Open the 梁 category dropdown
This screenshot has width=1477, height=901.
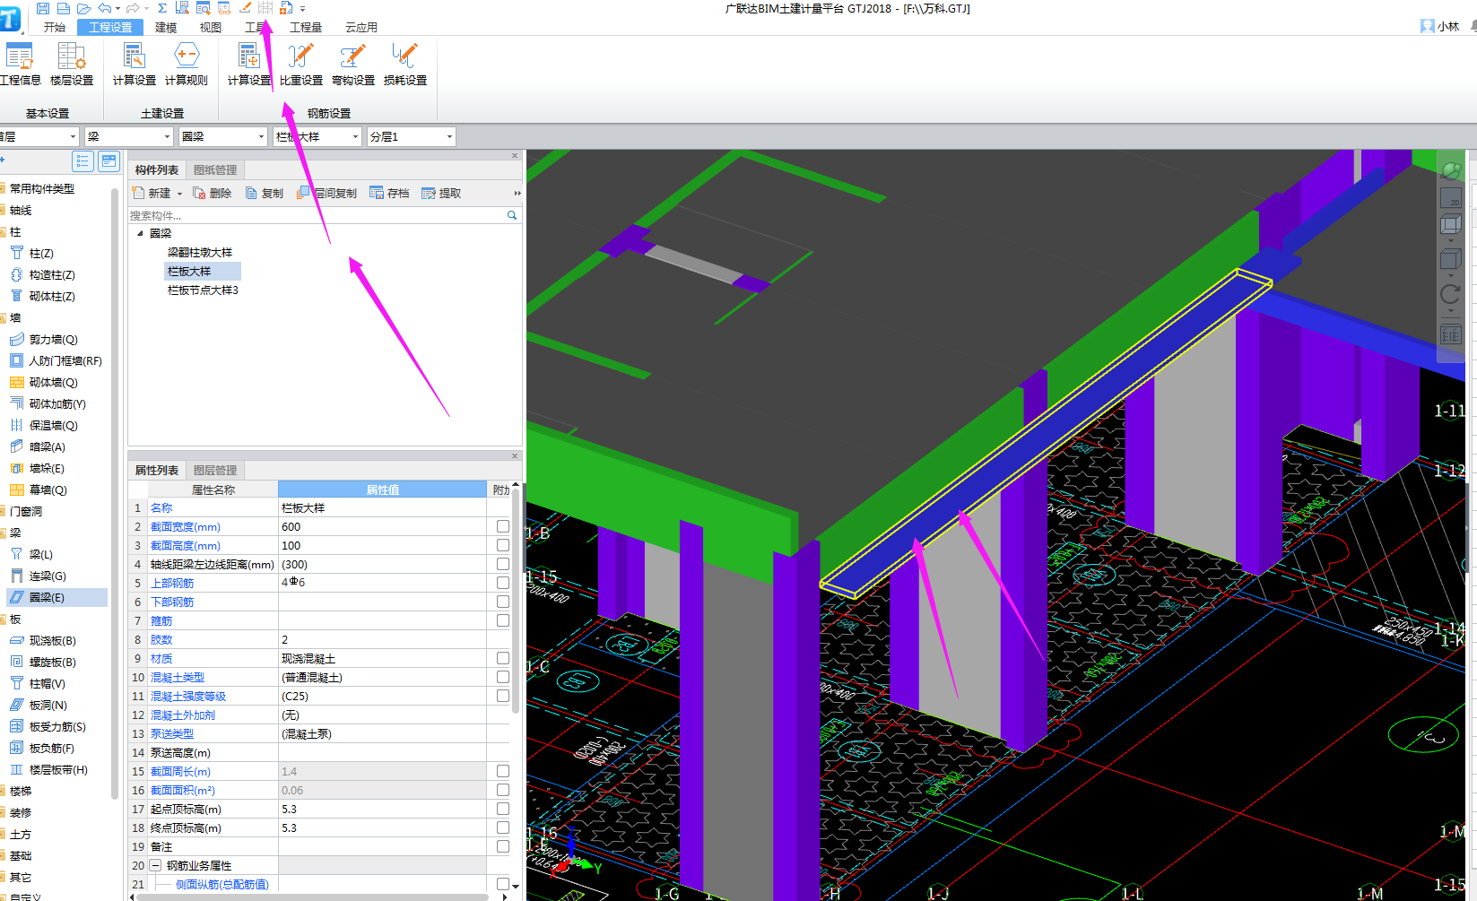[x=128, y=136]
